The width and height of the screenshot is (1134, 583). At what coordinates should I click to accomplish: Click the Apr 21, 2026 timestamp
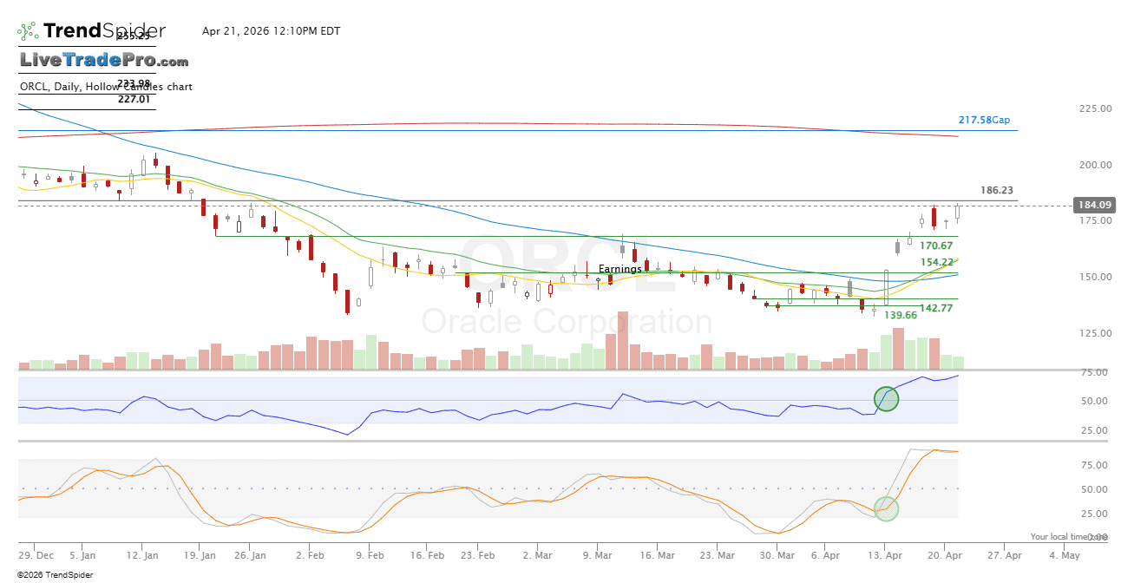point(271,31)
